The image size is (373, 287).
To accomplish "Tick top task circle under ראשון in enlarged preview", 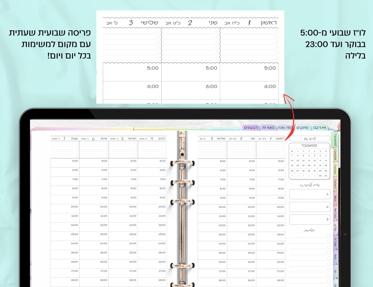I will tap(277, 32).
